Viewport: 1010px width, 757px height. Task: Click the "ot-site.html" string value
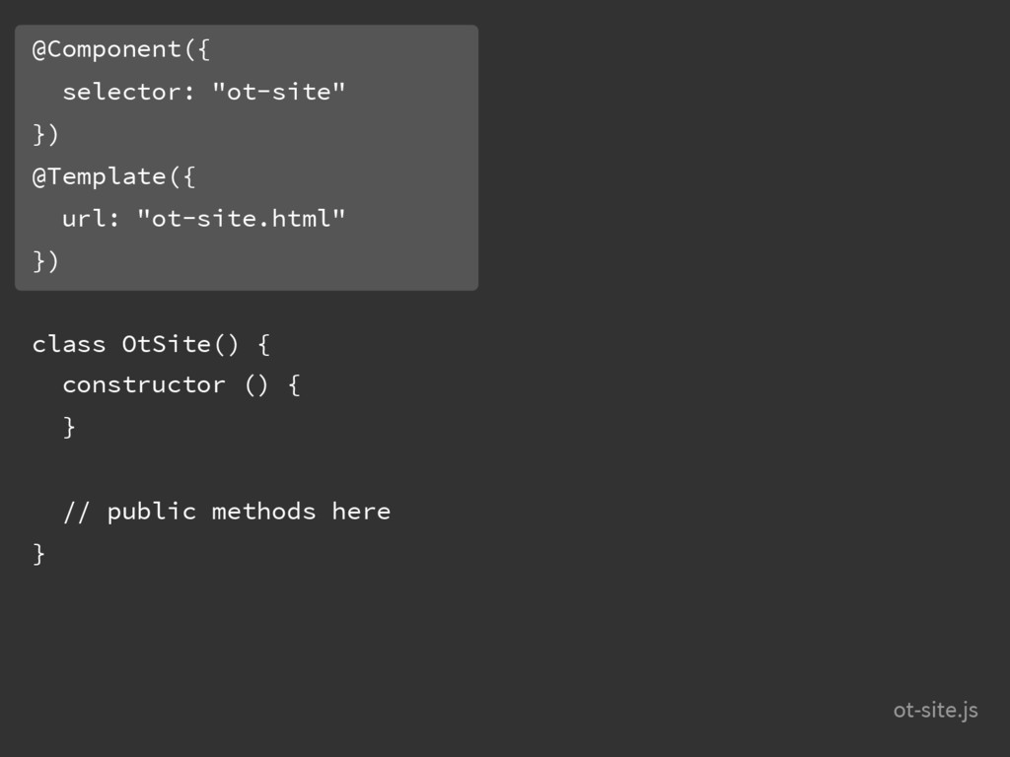click(242, 219)
